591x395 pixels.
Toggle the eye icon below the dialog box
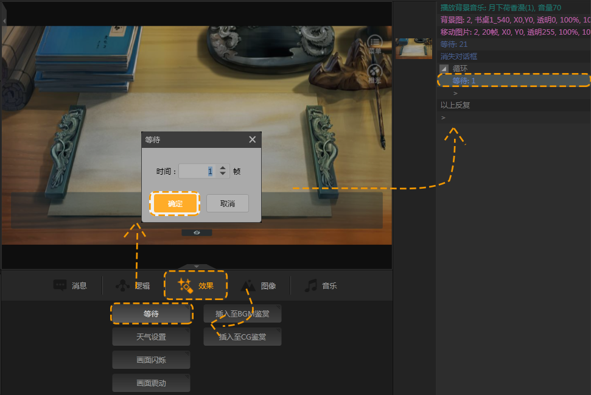[197, 232]
